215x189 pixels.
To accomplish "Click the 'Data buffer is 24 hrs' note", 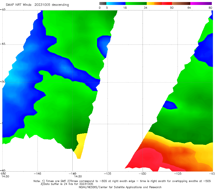I will 67,184.
